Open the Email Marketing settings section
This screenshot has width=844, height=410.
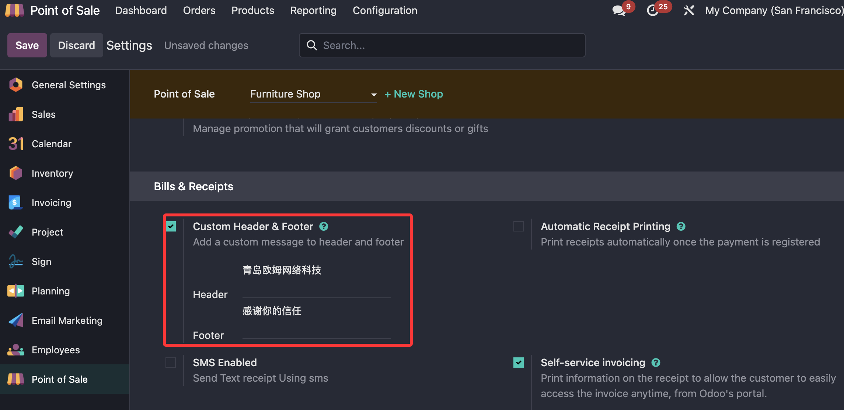[x=67, y=320]
